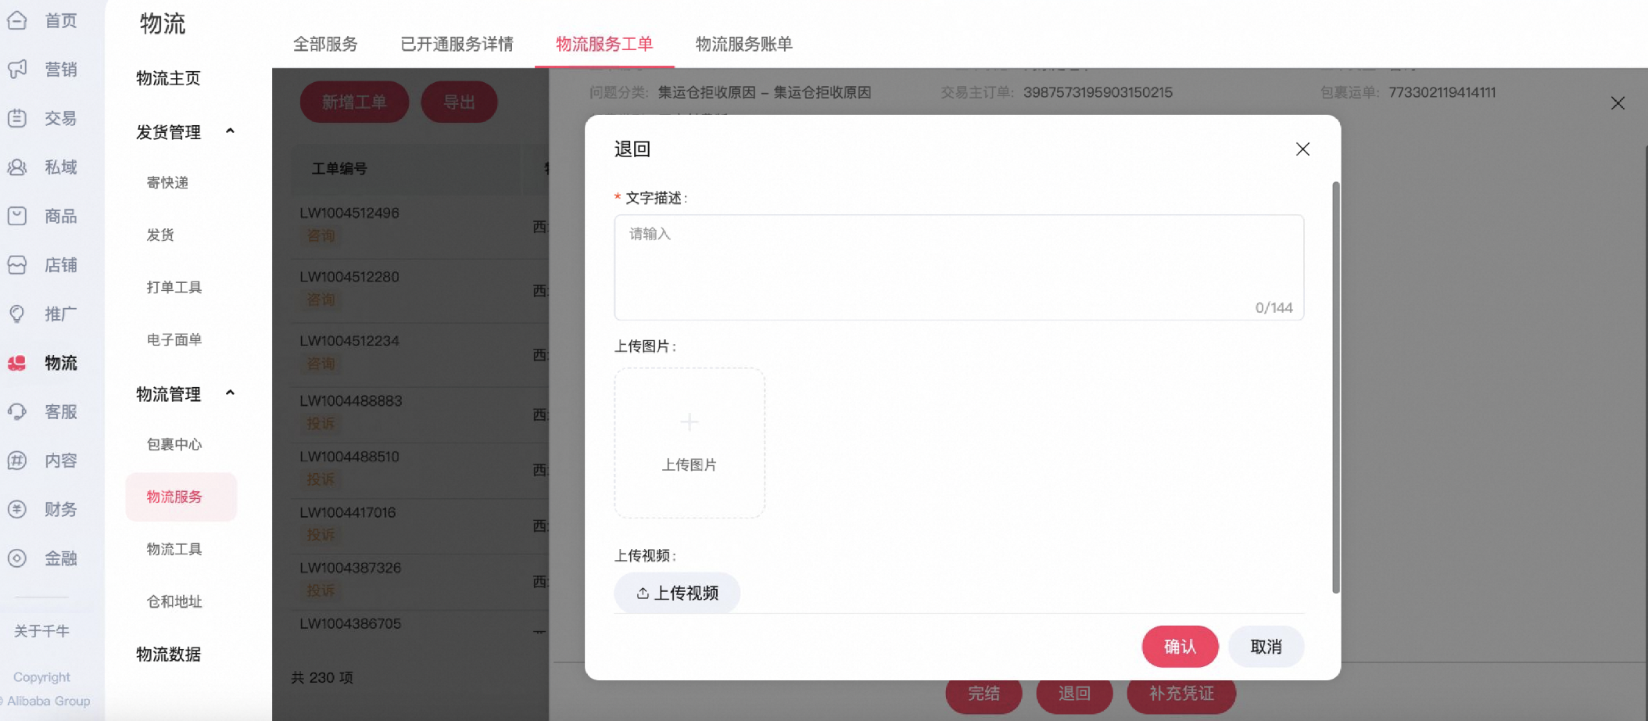This screenshot has height=721, width=1648.
Task: Click the 上传视频 button
Action: (677, 594)
